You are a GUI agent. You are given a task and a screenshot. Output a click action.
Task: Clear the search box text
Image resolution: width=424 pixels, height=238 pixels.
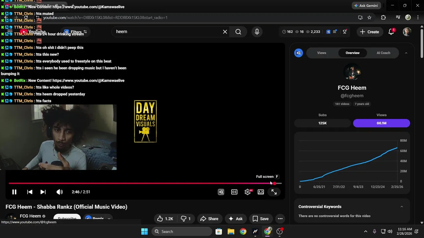click(x=225, y=32)
